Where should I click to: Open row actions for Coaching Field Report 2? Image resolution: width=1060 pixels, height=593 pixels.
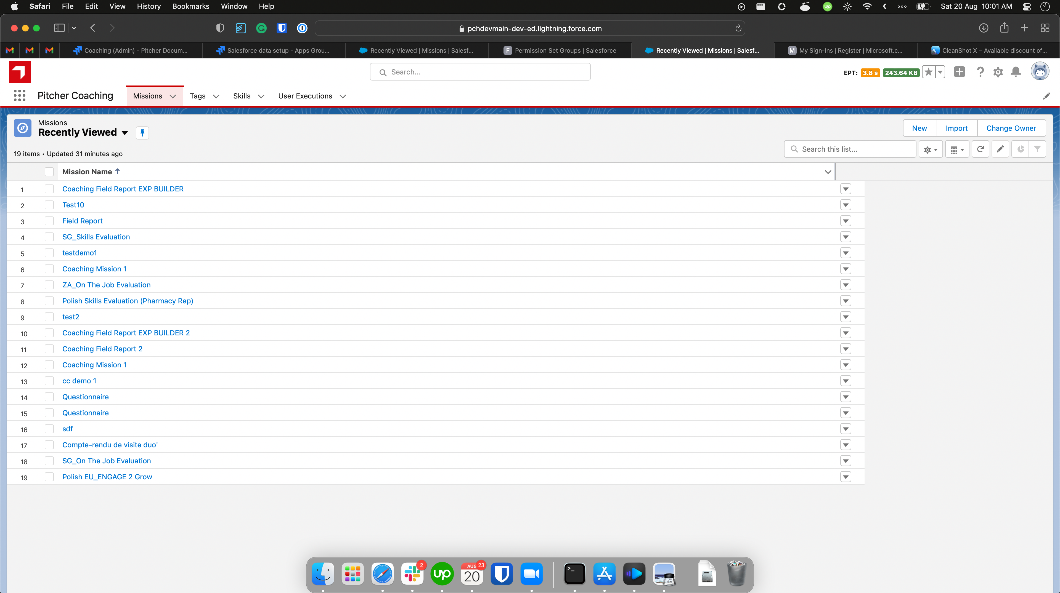846,349
